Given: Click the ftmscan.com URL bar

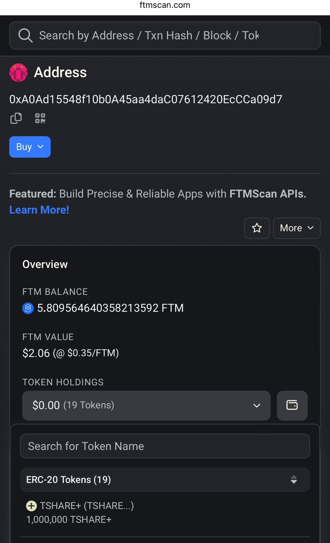Looking at the screenshot, I should pos(165,5).
